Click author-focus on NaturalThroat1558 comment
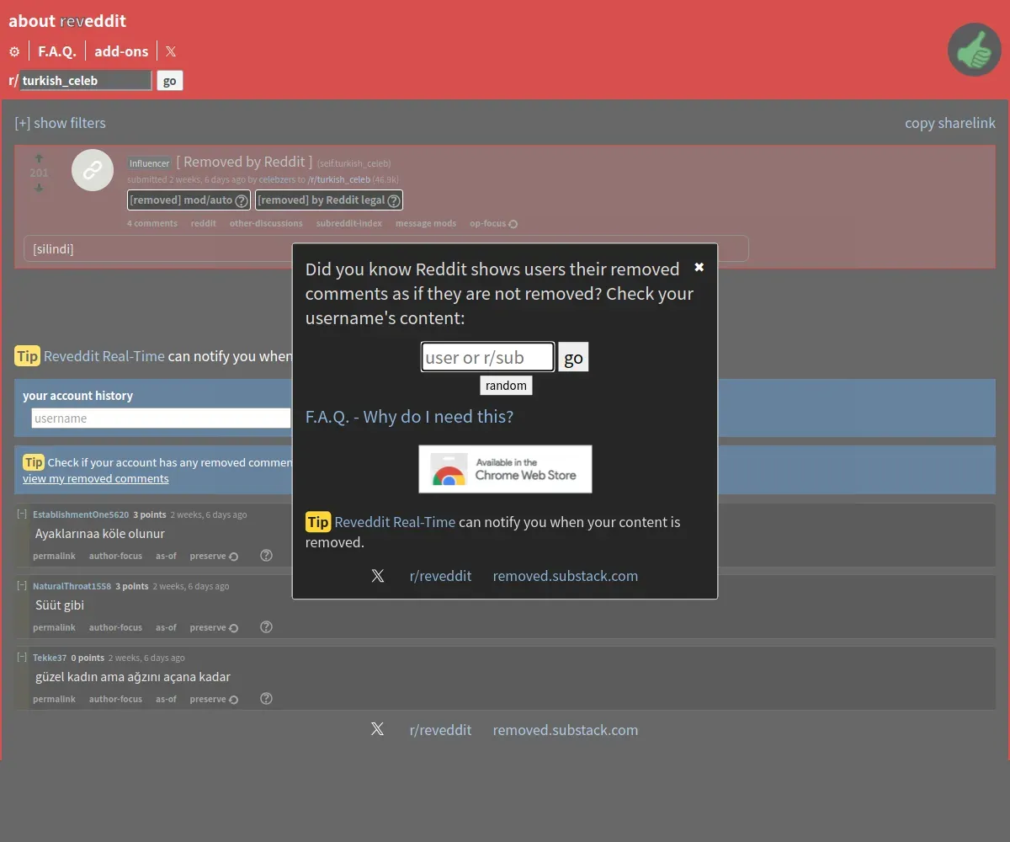 115,627
